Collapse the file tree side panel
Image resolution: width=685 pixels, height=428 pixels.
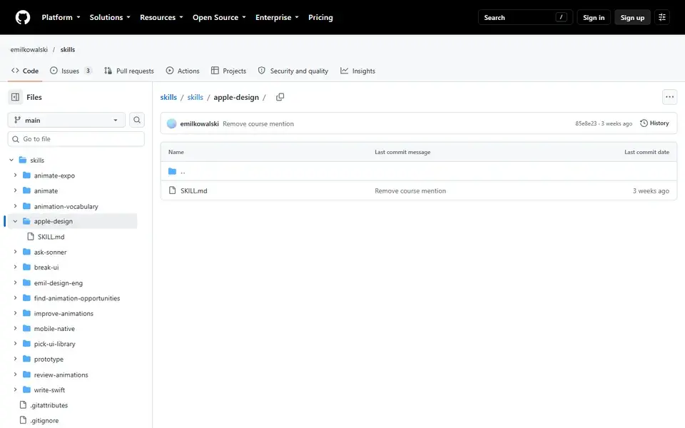(15, 97)
